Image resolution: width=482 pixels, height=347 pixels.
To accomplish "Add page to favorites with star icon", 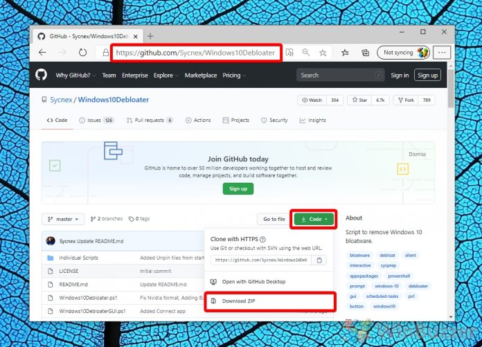I will 323,53.
